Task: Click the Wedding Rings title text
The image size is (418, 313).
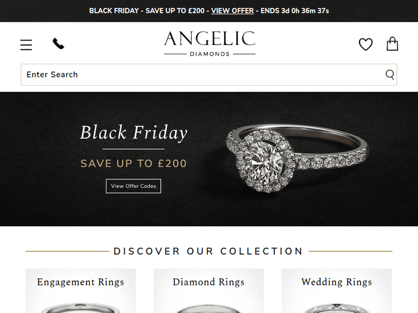Action: (337, 282)
